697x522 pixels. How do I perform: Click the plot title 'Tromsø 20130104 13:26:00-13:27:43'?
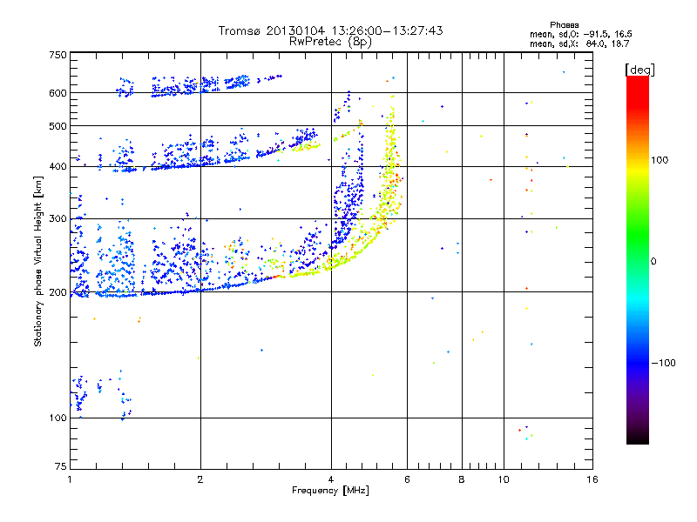(330, 30)
